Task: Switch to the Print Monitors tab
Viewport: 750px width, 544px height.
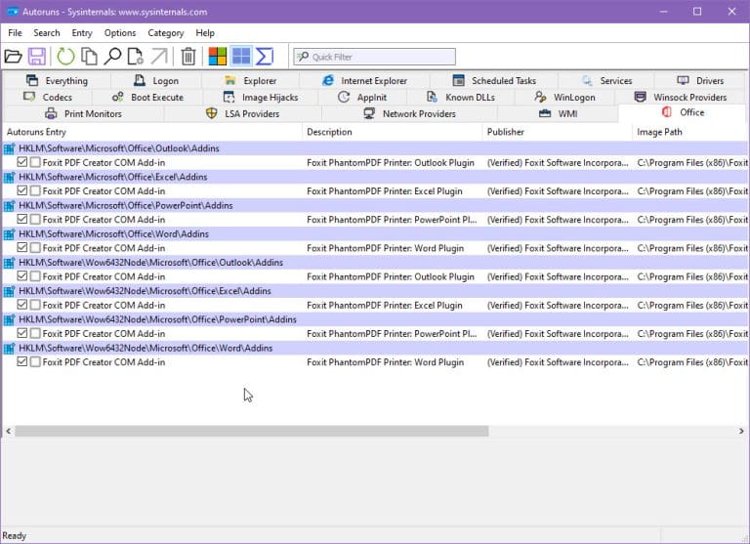Action: 83,114
